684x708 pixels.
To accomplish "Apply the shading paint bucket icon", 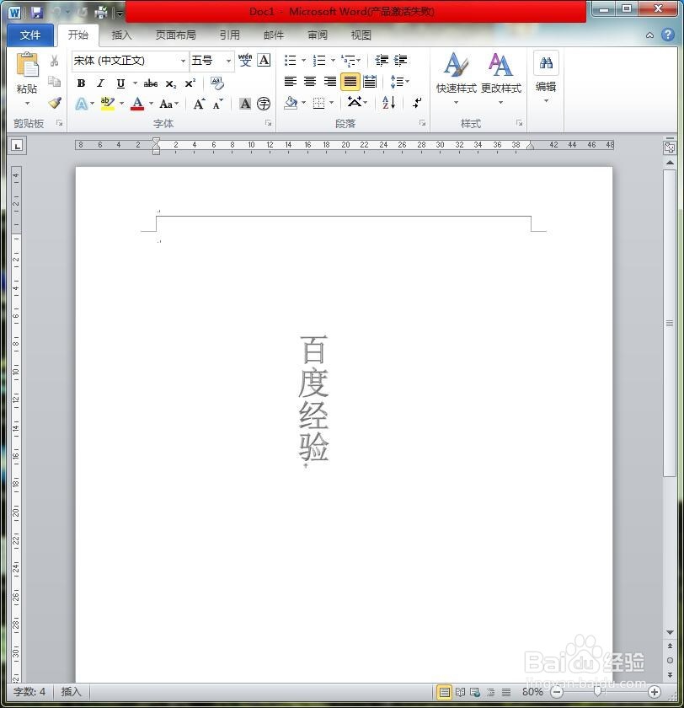I will pyautogui.click(x=290, y=103).
